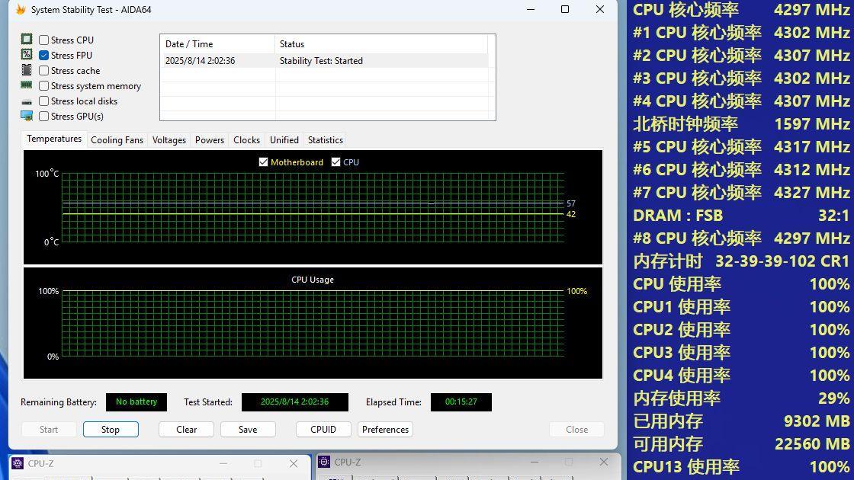Viewport: 854px width, 480px height.
Task: Click the purple CPU-Z icon in lower-left window
Action: pyautogui.click(x=18, y=463)
